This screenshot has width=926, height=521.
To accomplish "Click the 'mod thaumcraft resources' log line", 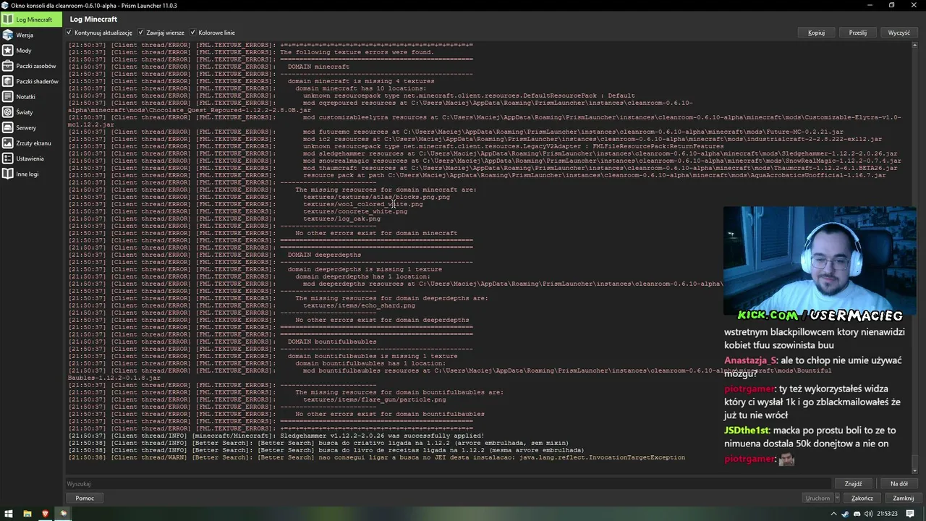I will coord(483,168).
